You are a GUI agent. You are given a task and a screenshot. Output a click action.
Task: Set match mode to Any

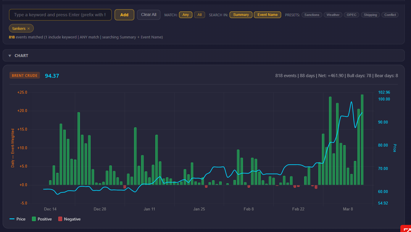coord(186,15)
